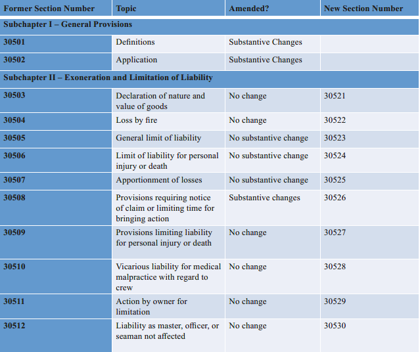This screenshot has height=352, width=420.
Task: Select the 'Loss by fire' topic cell
Action: (x=137, y=120)
